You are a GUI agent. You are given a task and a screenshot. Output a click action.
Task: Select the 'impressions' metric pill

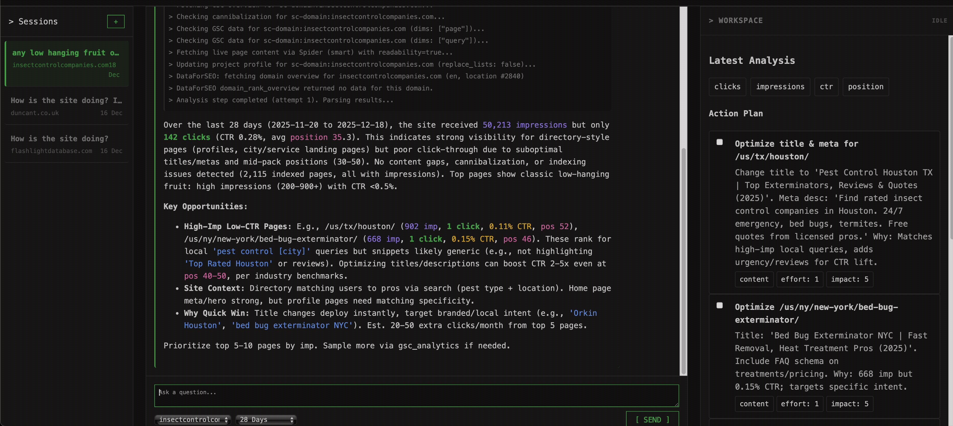pyautogui.click(x=780, y=87)
